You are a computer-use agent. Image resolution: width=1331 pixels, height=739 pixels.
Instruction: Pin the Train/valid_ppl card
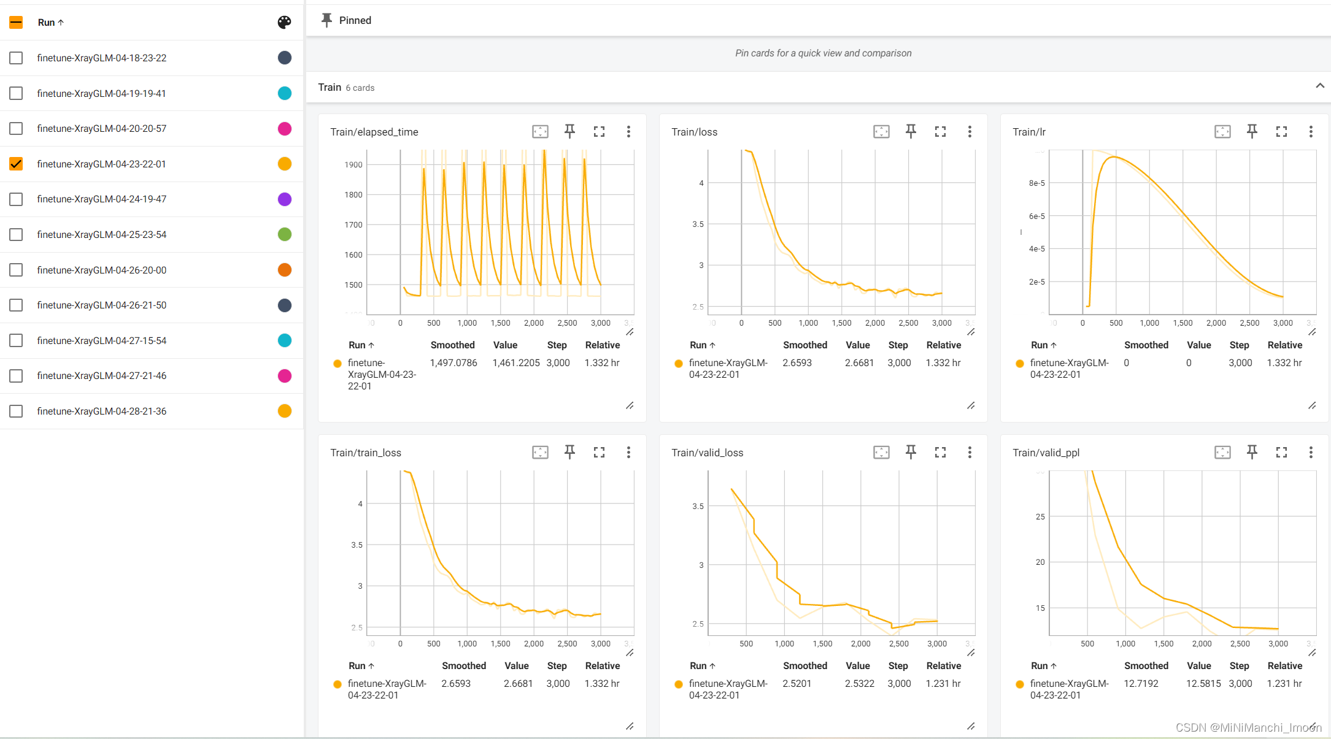tap(1252, 452)
